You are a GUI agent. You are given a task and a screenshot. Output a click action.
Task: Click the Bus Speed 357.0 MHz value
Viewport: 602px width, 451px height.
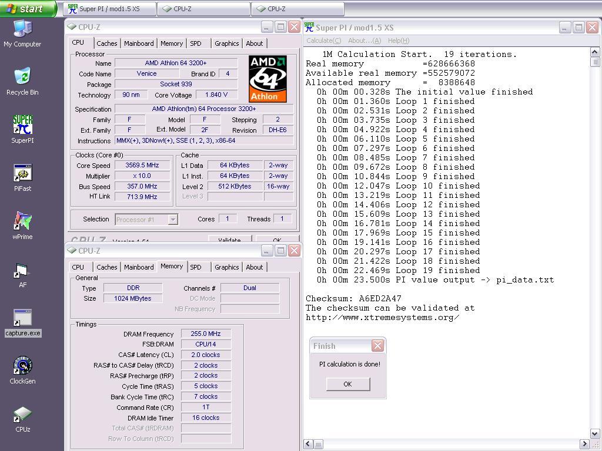[x=142, y=186]
